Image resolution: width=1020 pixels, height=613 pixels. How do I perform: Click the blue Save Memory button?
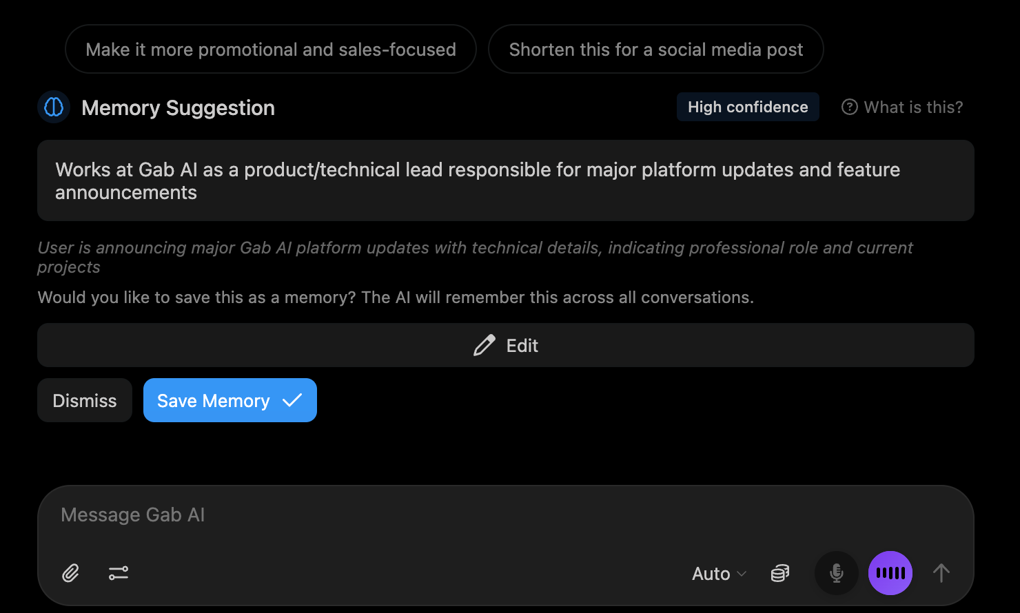(229, 401)
